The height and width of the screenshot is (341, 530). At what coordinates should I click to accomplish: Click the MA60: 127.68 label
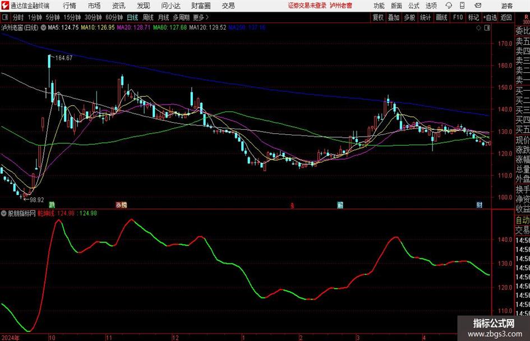(x=170, y=27)
